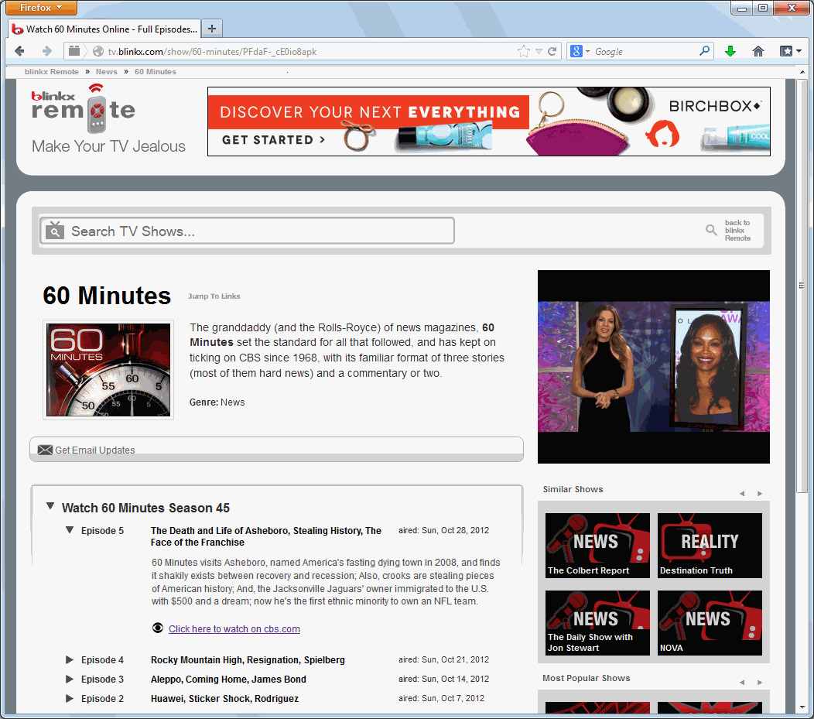Click the eye icon beside the cbs.com link
Image resolution: width=814 pixels, height=719 pixels.
tap(158, 628)
